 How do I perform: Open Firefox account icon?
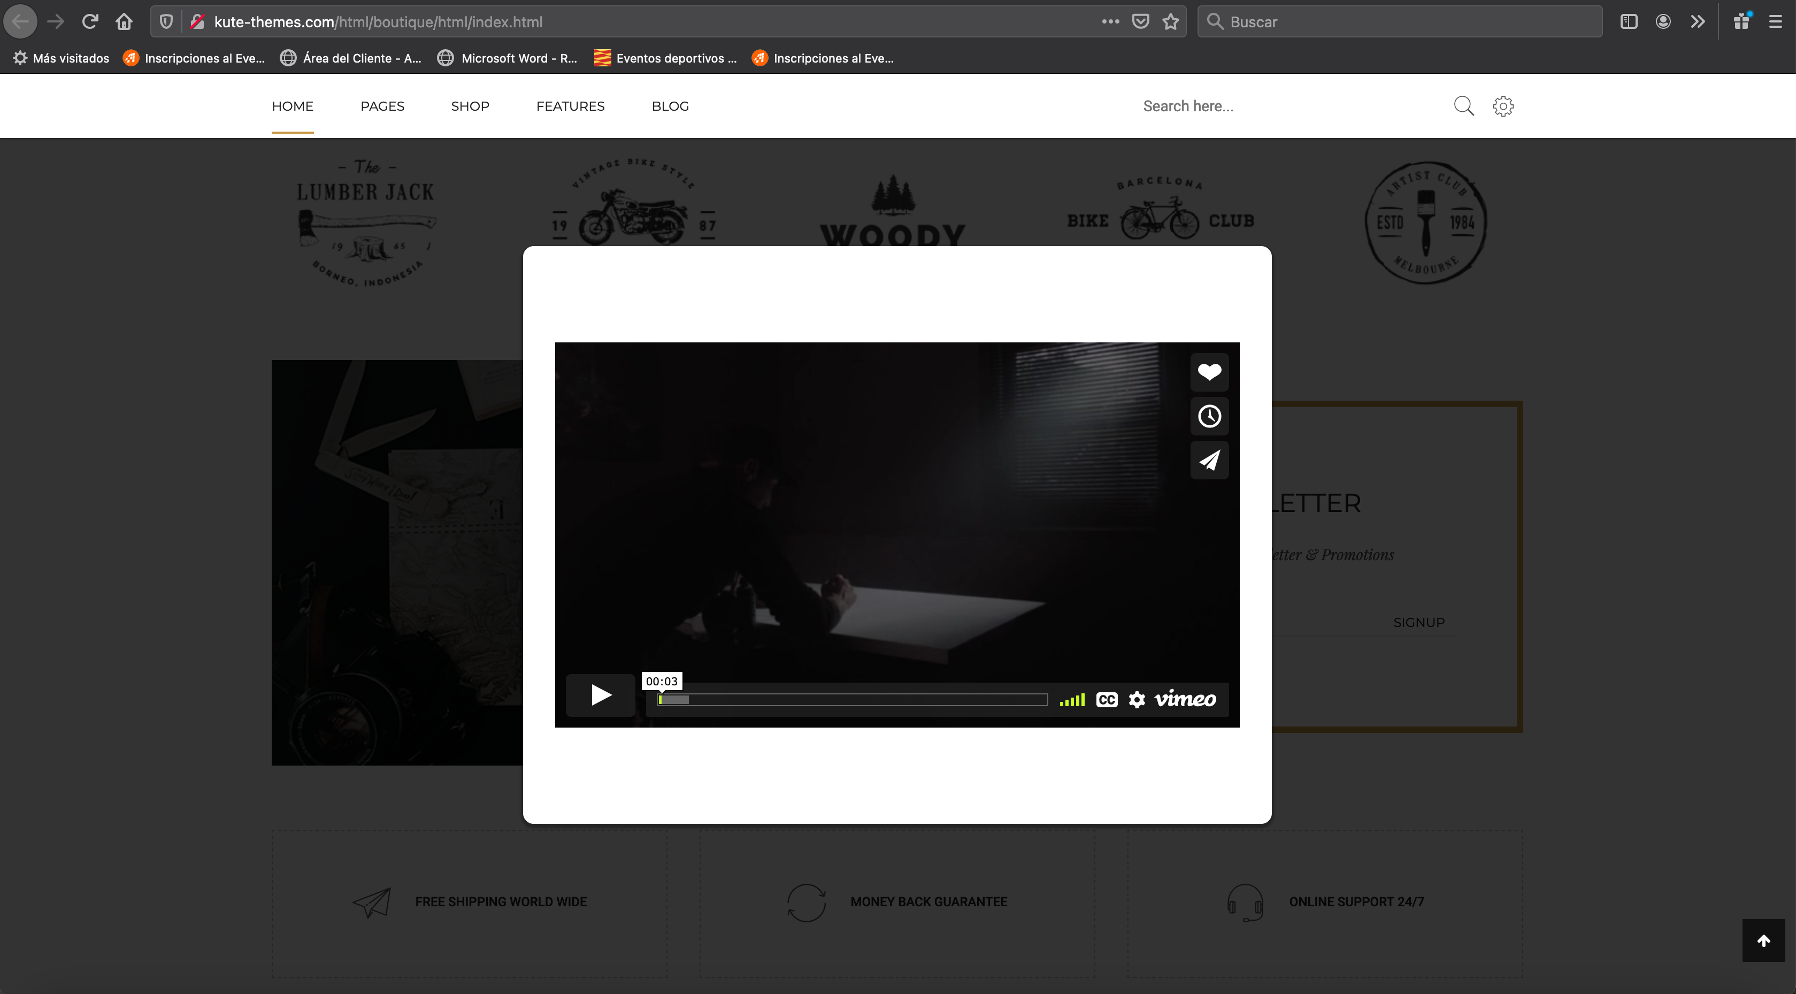point(1663,21)
